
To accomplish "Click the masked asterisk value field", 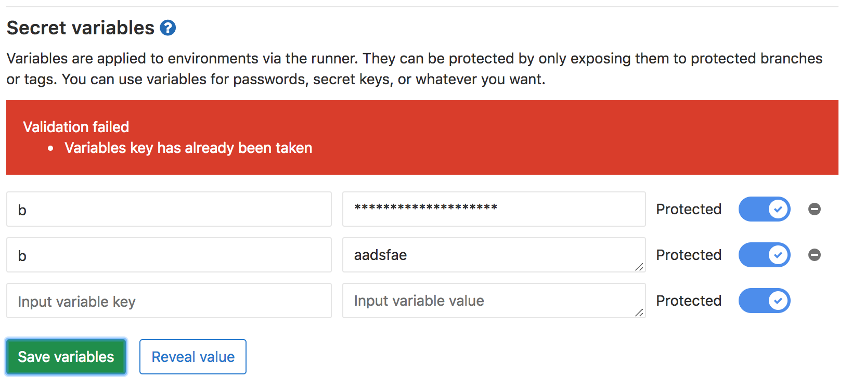I will (x=494, y=209).
